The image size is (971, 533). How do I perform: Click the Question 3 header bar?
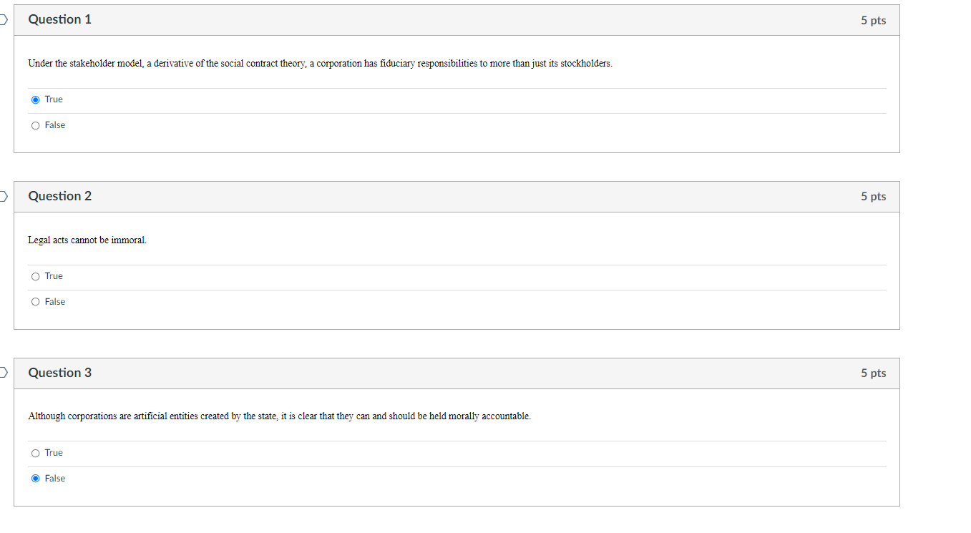[x=59, y=373]
